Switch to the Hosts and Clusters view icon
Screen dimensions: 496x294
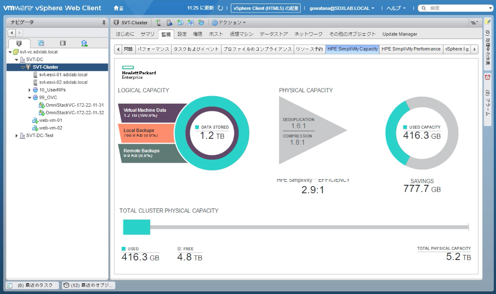pyautogui.click(x=19, y=43)
